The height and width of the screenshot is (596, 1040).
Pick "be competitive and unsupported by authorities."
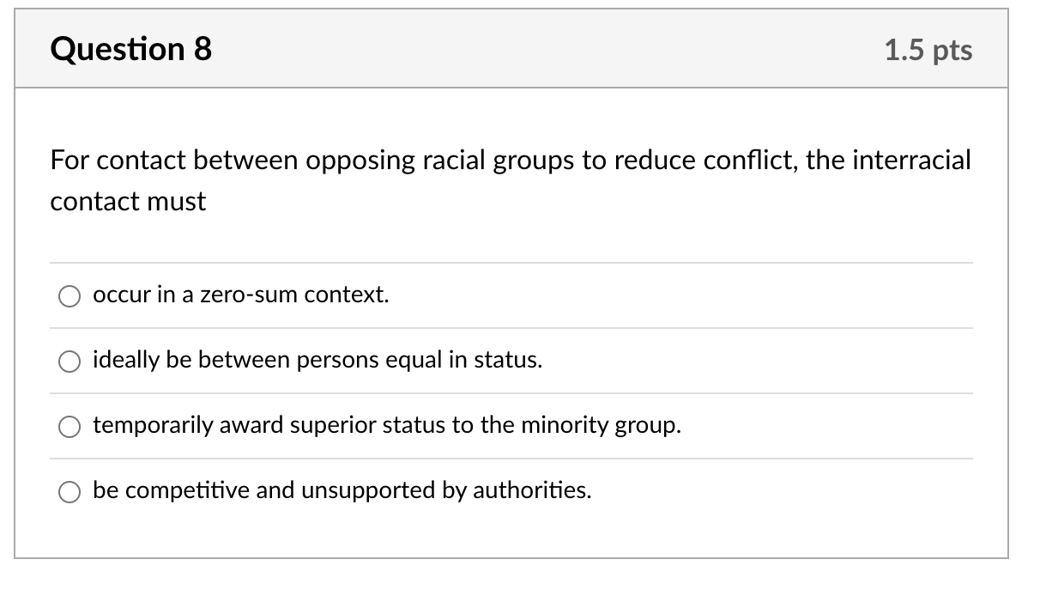70,492
